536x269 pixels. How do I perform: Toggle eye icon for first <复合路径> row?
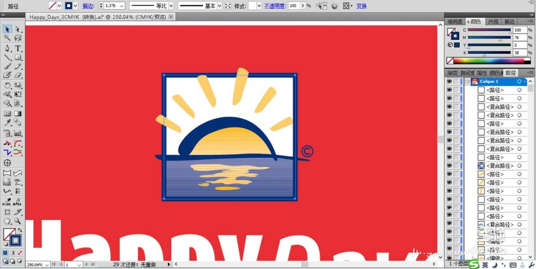pos(449,107)
